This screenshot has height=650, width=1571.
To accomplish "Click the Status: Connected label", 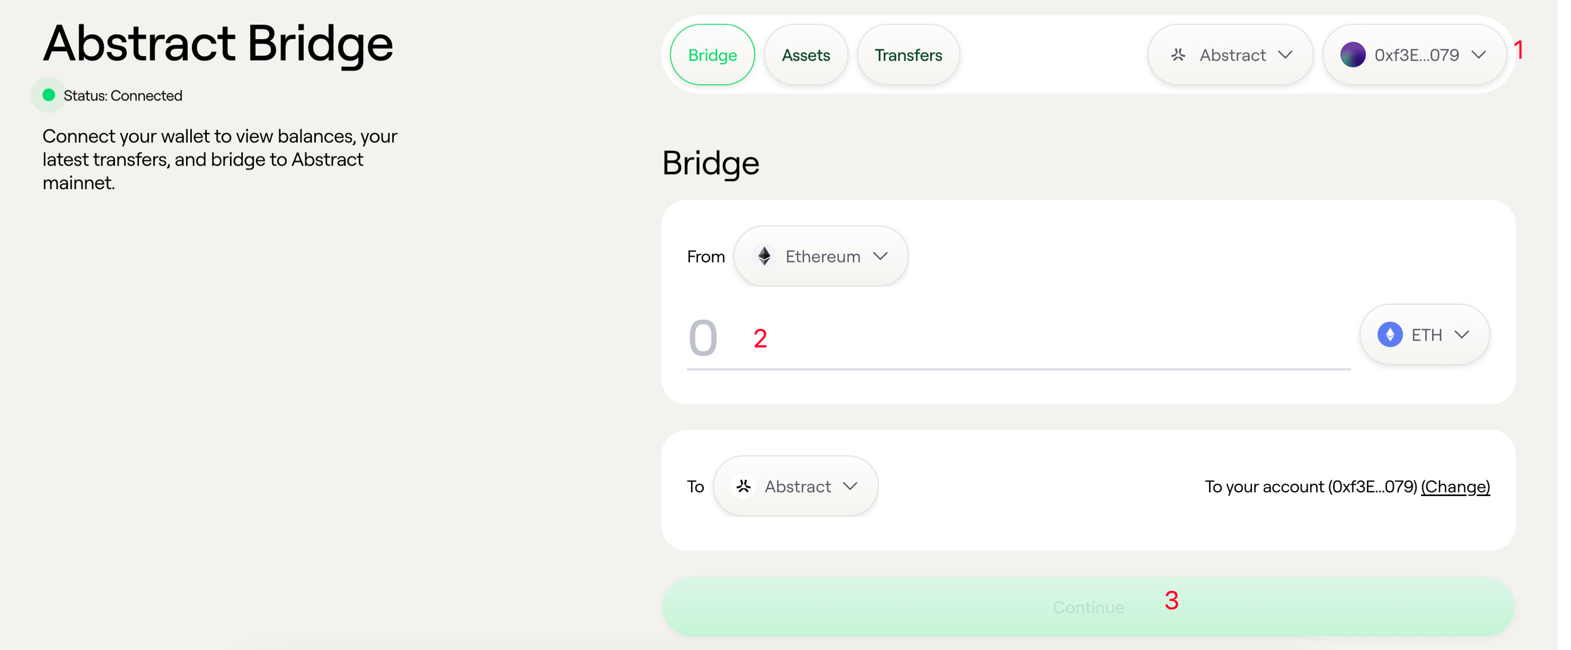I will (x=122, y=96).
